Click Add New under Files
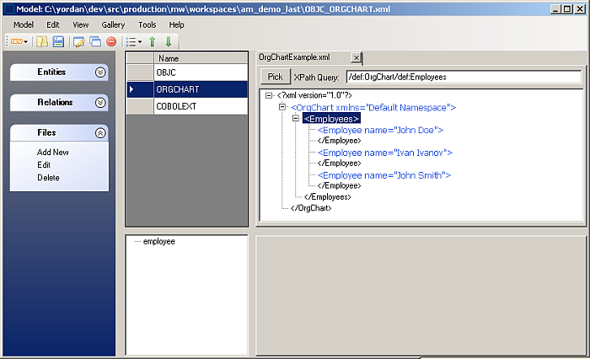Screen dimensions: 590x359 click(x=53, y=153)
